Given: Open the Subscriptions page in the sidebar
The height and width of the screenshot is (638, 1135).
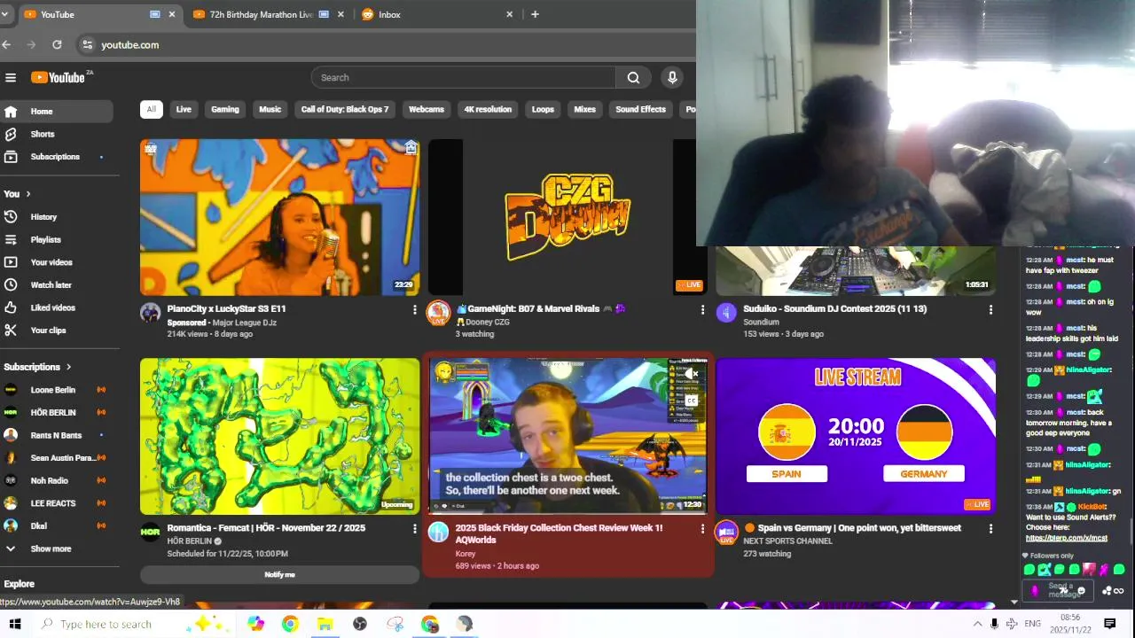Looking at the screenshot, I should pos(57,157).
